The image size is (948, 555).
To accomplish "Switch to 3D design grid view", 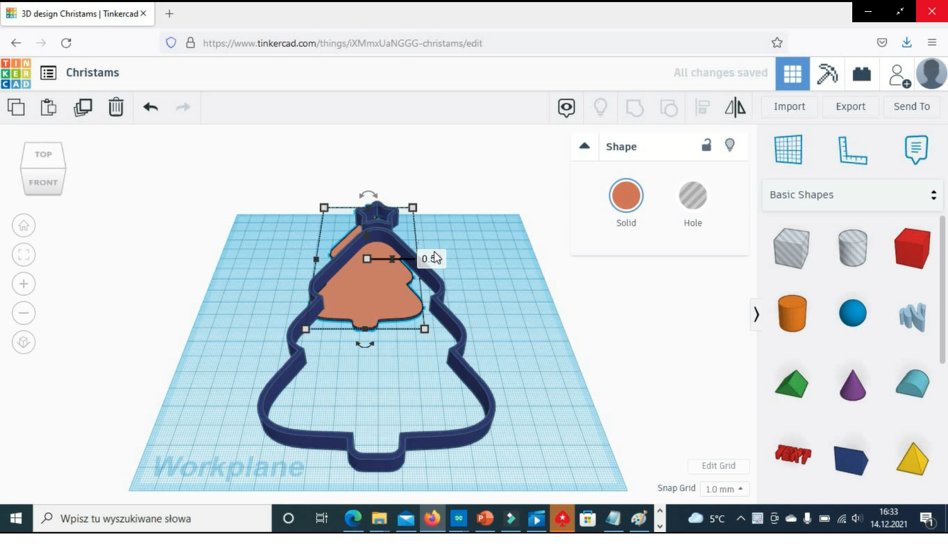I will [793, 74].
